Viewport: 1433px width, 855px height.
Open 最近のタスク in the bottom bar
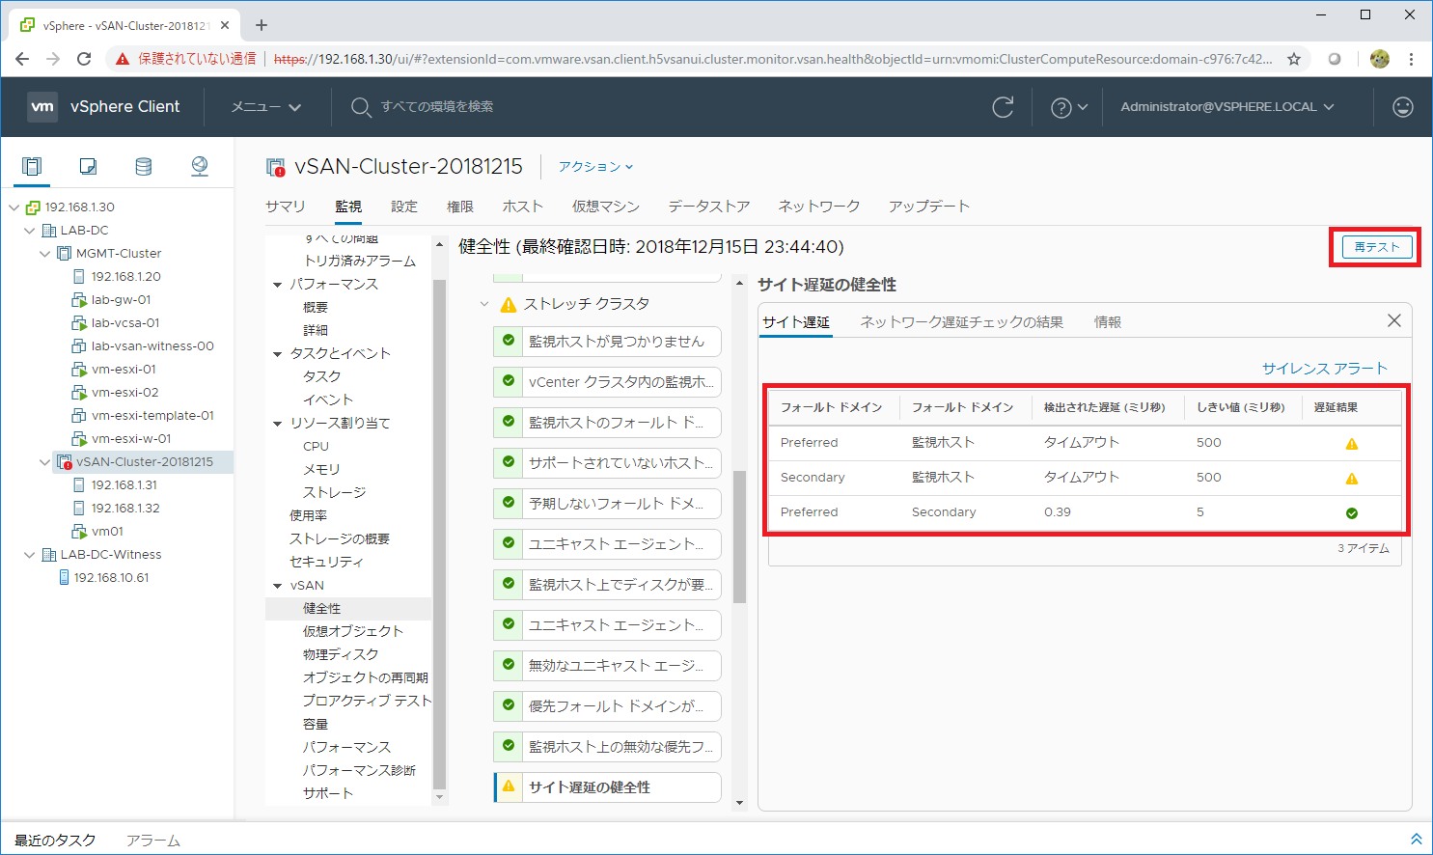(55, 841)
